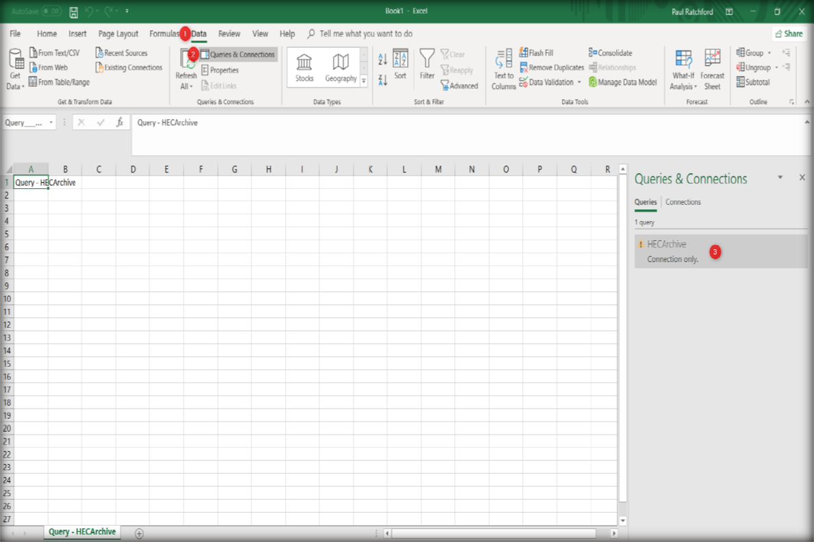Select the Geography data type
Screen dimensions: 814x542
(x=341, y=68)
